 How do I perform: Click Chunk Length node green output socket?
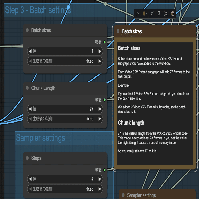point(105,100)
